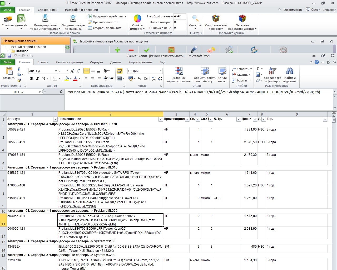The width and height of the screenshot is (337, 270).
Task: Click the AutoSum sigma icon
Action: 258,69
